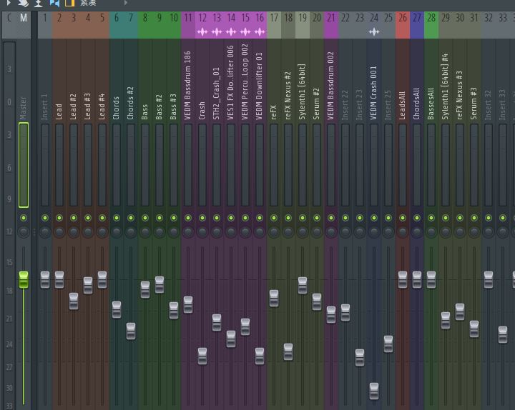This screenshot has height=410, width=515.
Task: Mute the reFX track 17
Action: click(274, 218)
